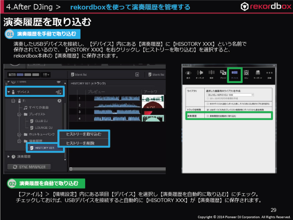
Task: Open the デバイス (device) preferences tab
Action: tap(235, 75)
